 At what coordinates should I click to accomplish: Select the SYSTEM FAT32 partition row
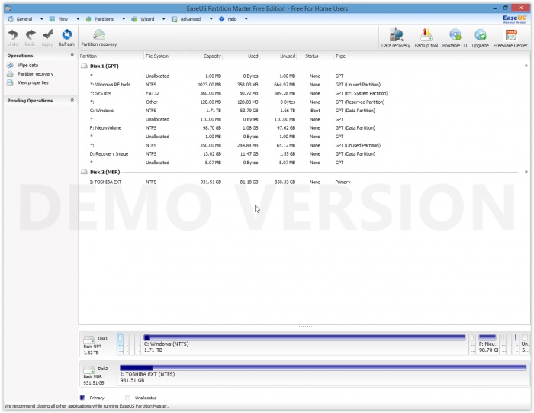pos(304,93)
